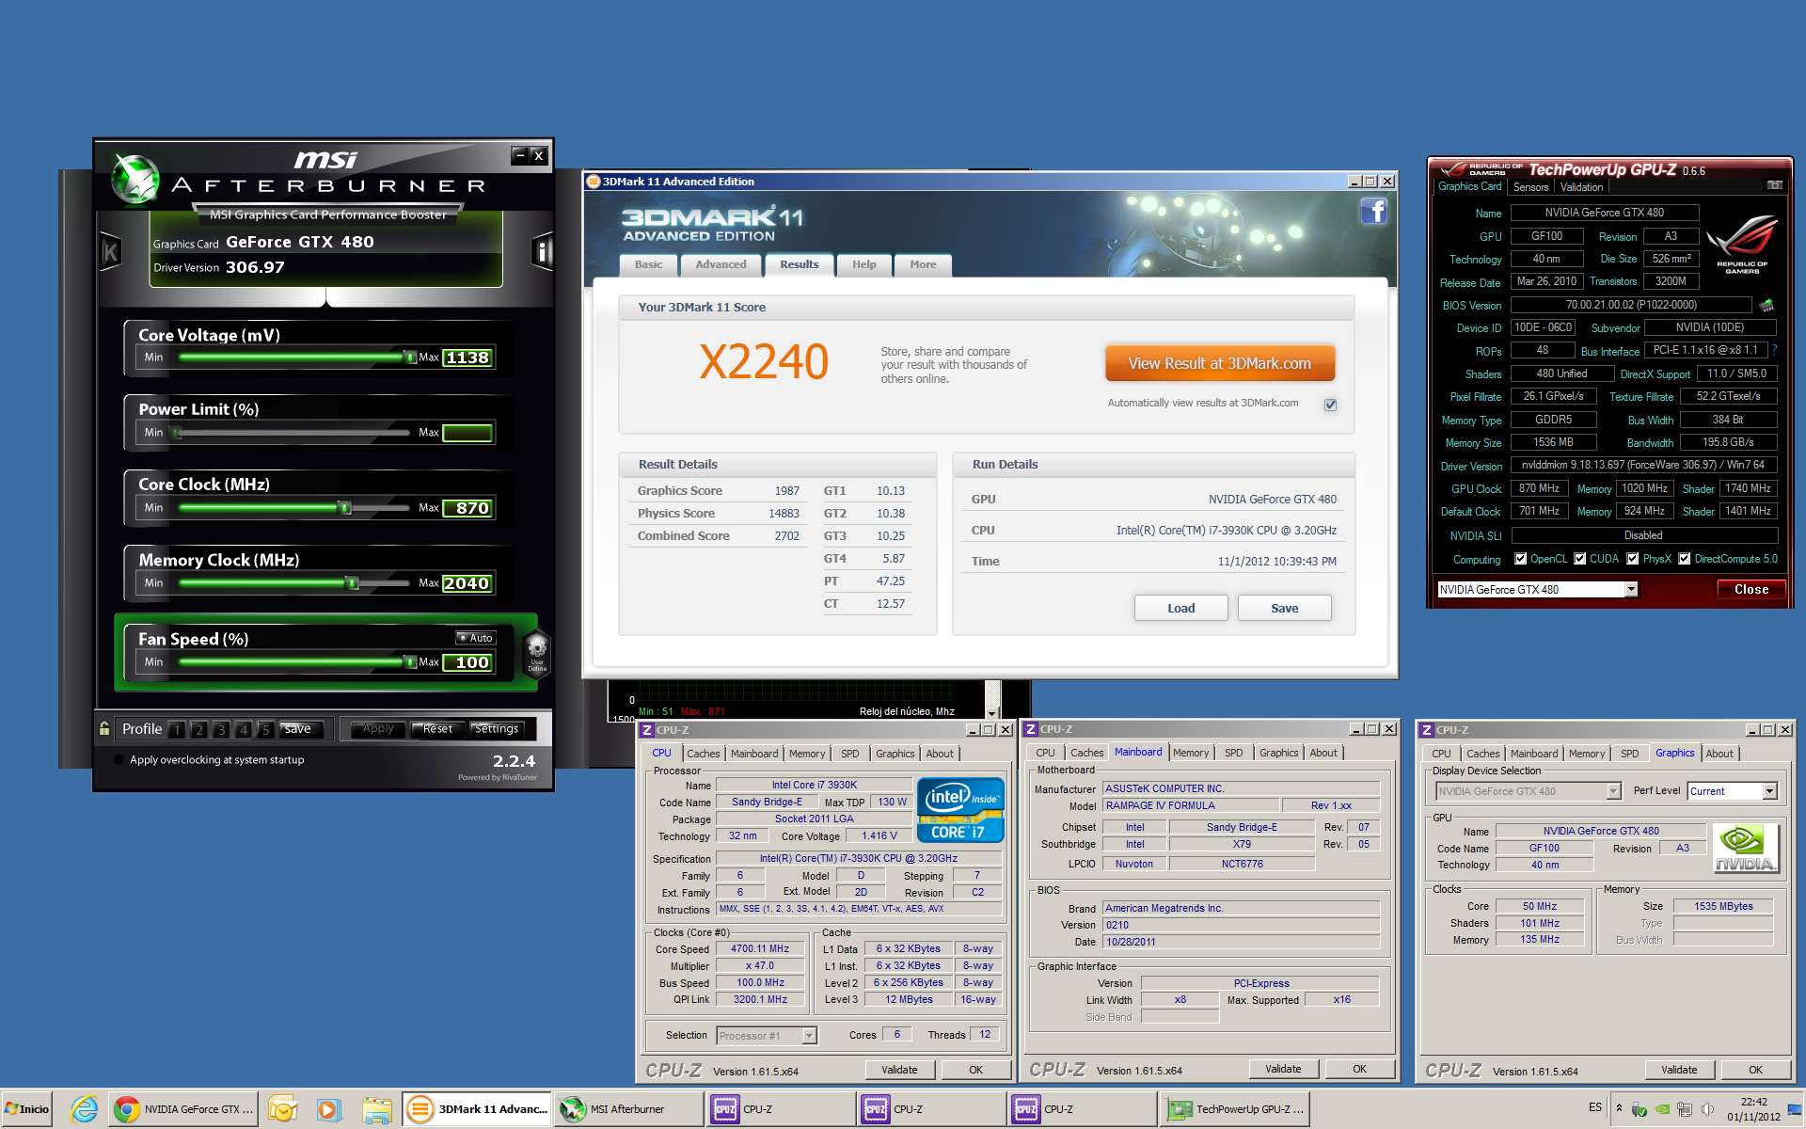Click the Core Voltage slider handle
The image size is (1806, 1129).
(409, 357)
